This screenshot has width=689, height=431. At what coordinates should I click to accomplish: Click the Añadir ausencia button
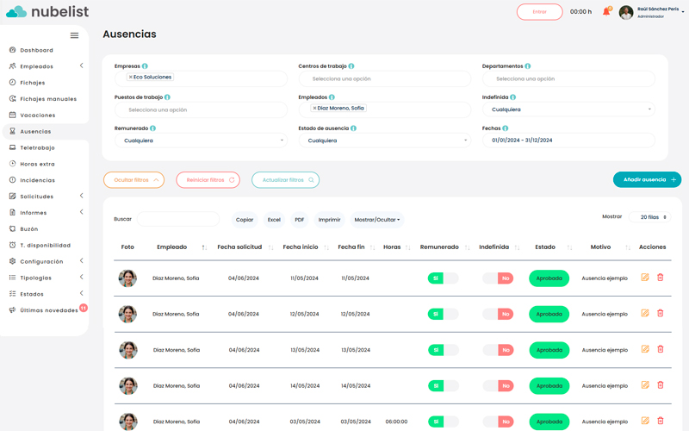[646, 179]
